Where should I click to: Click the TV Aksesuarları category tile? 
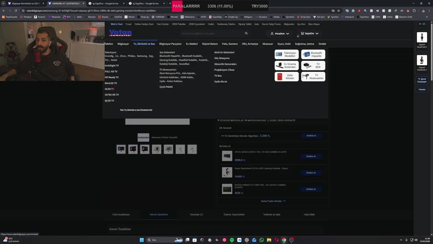click(x=313, y=77)
